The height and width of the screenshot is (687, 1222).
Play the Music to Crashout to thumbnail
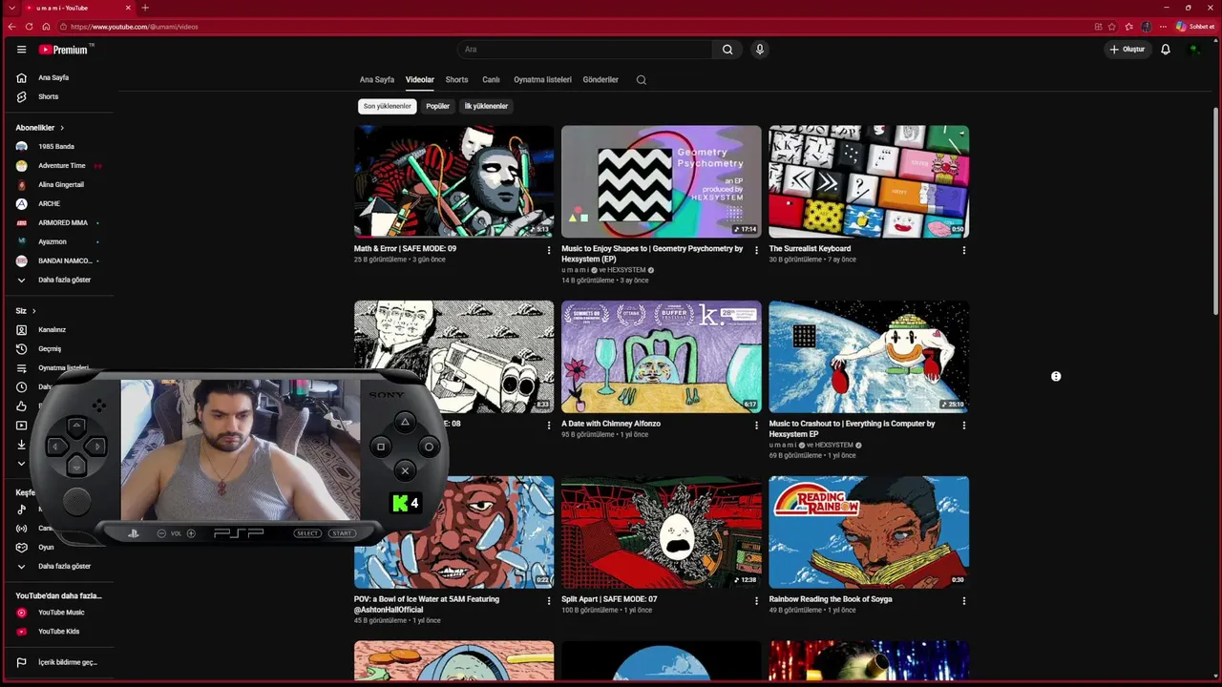pyautogui.click(x=869, y=357)
